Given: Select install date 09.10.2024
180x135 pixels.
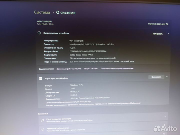Looking at the screenshot, I should tap(75, 91).
